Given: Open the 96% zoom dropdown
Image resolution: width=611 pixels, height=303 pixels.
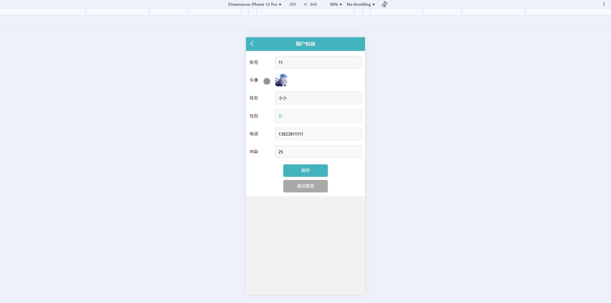Looking at the screenshot, I should [336, 4].
